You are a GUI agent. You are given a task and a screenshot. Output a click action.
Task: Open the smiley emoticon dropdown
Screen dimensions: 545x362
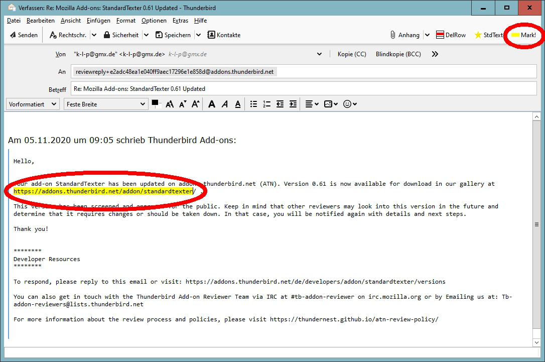click(350, 104)
